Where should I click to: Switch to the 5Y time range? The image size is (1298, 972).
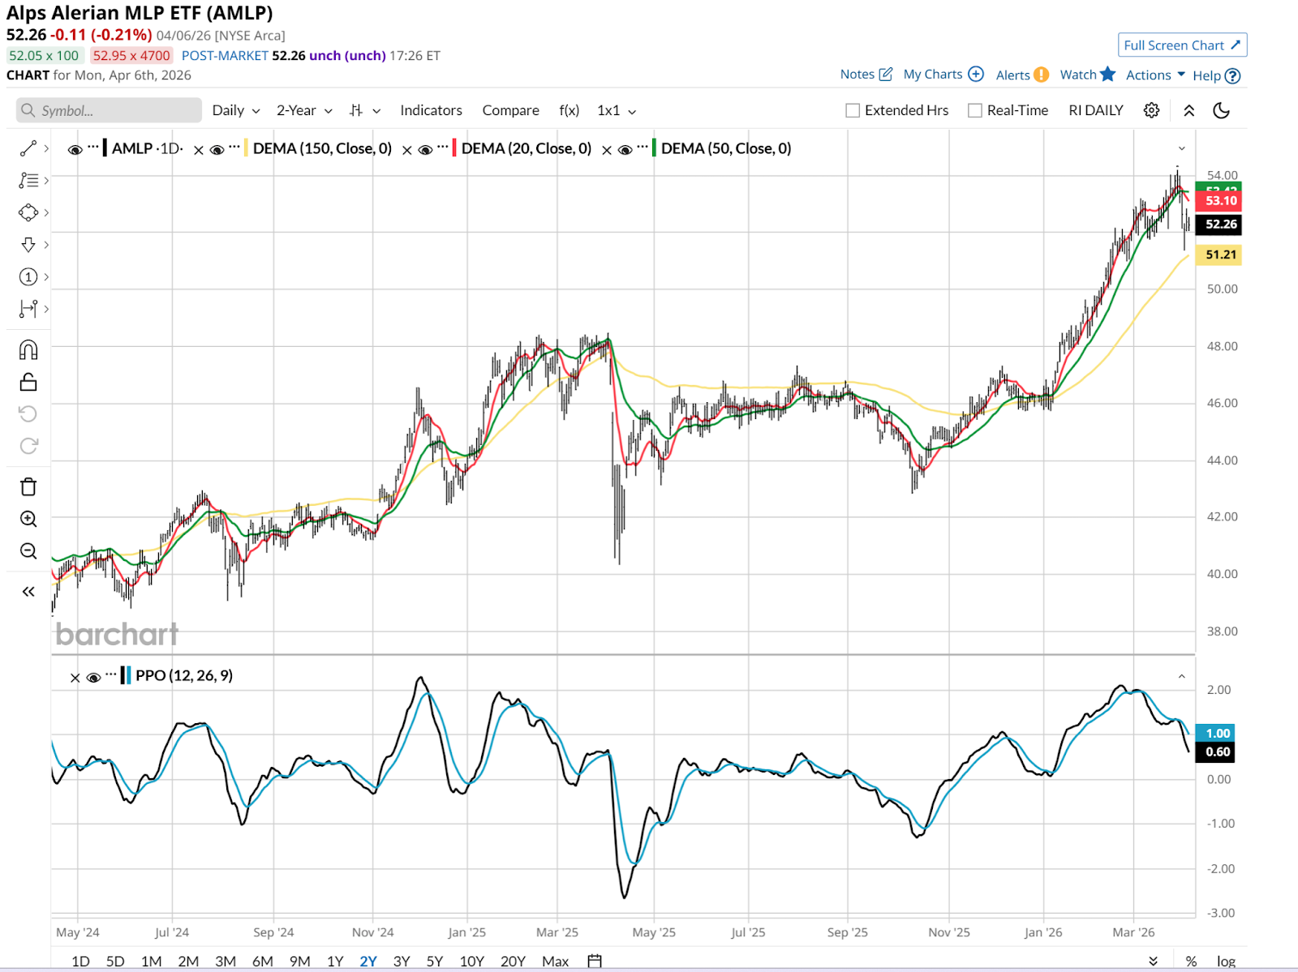pos(435,961)
